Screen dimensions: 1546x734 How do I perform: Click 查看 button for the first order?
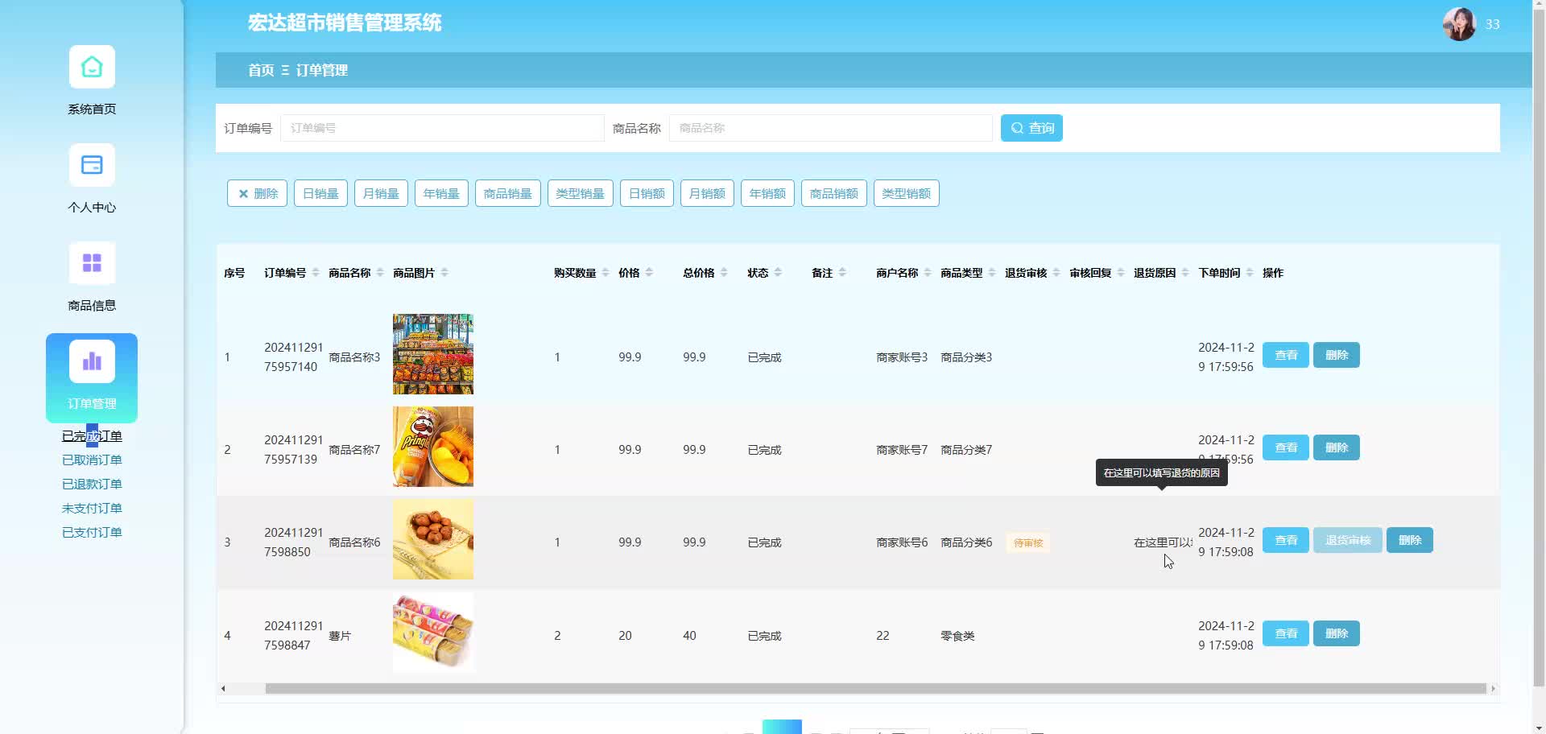1285,355
